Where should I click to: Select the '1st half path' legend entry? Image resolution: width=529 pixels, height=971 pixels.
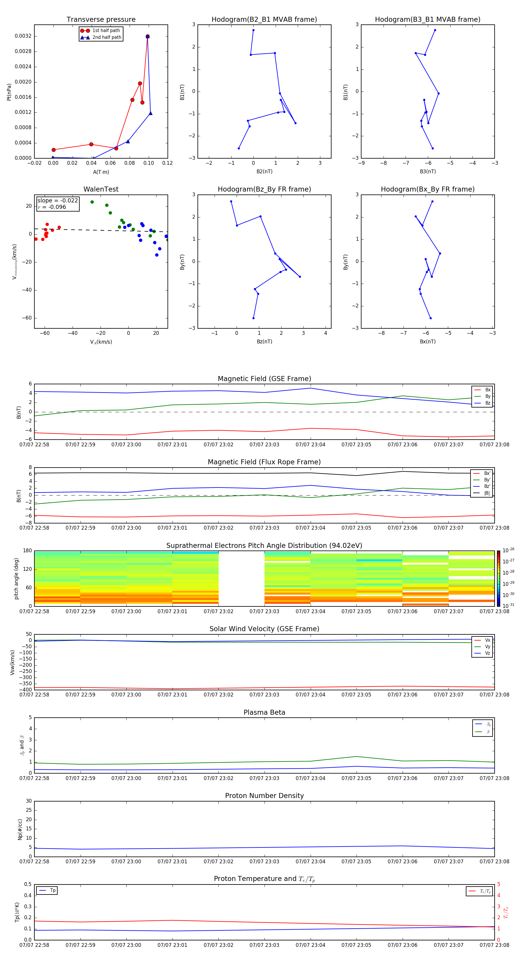(x=101, y=31)
